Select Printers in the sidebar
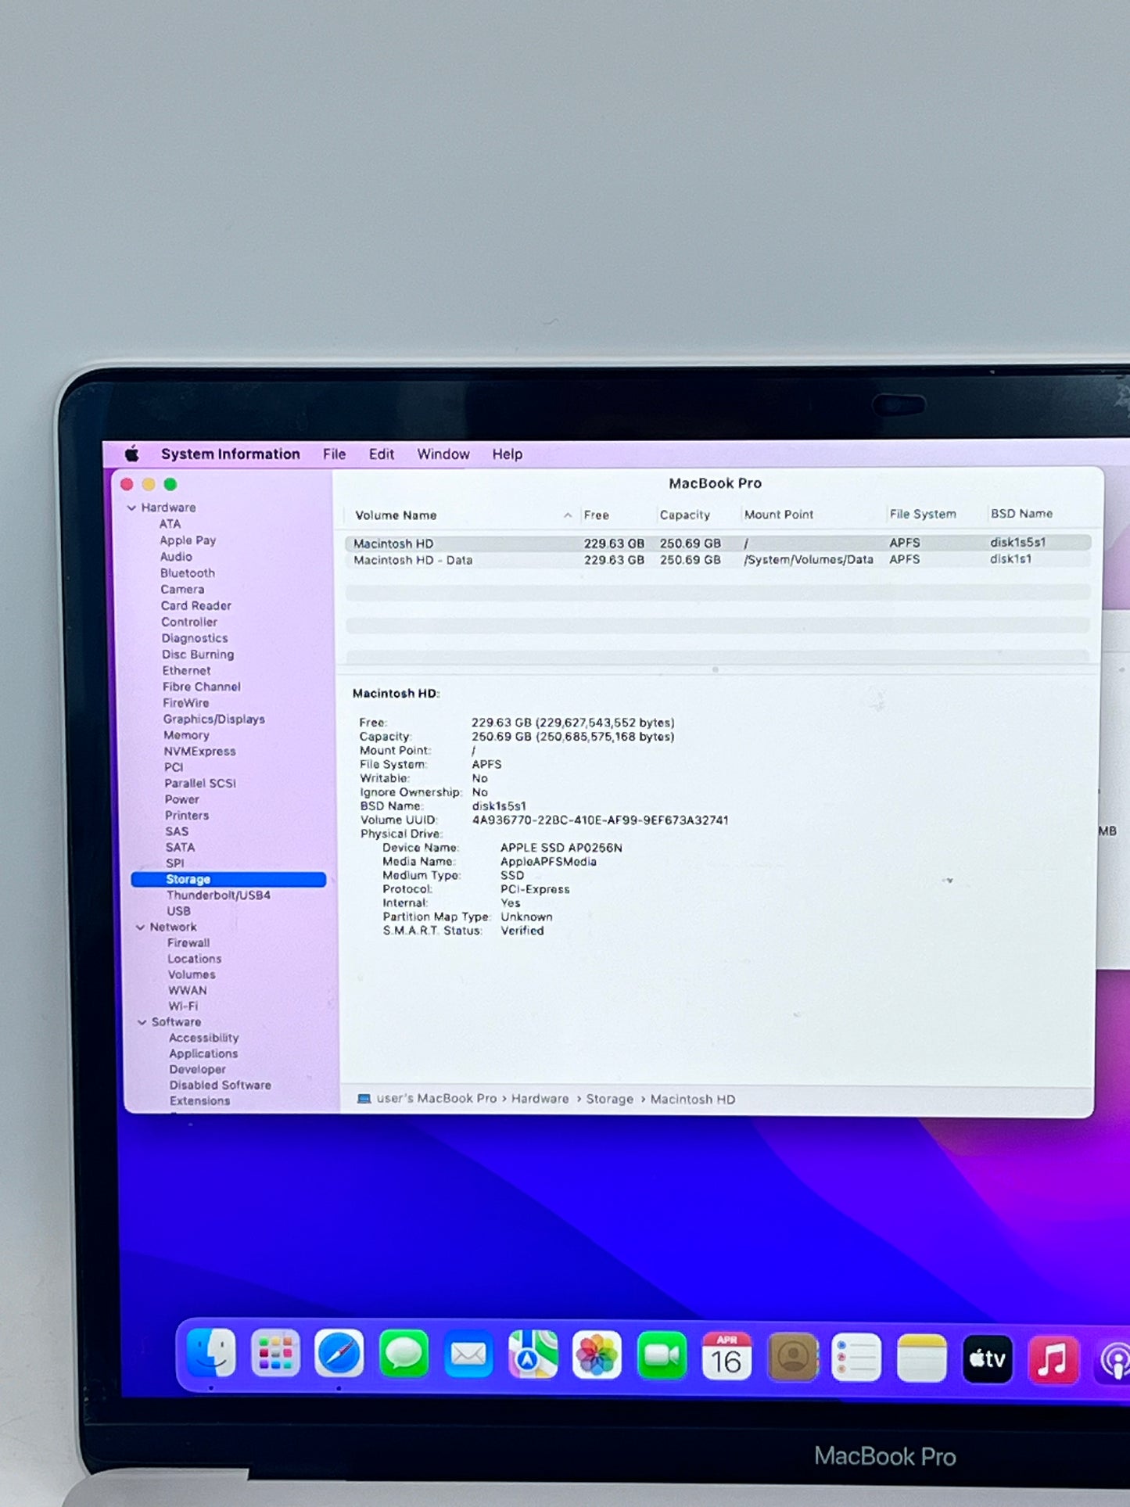 click(x=187, y=815)
